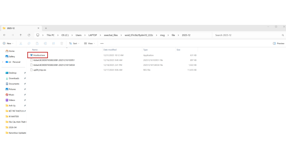Viewport: 286px width, 161px height.
Task: Sort by the Type column header
Action: pos(145,50)
